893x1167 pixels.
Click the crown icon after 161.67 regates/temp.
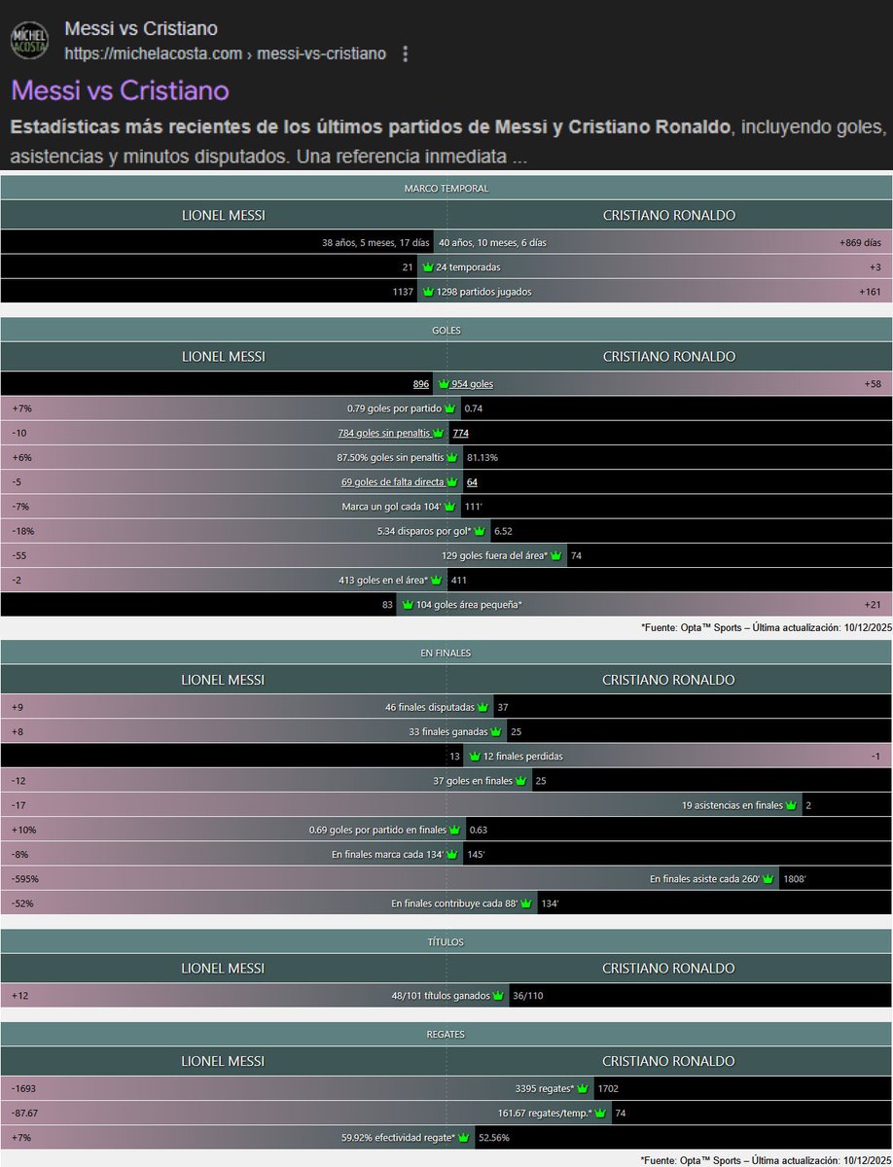click(x=600, y=1113)
